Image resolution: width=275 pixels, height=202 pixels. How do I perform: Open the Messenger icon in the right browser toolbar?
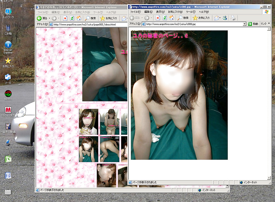[x=225, y=18]
